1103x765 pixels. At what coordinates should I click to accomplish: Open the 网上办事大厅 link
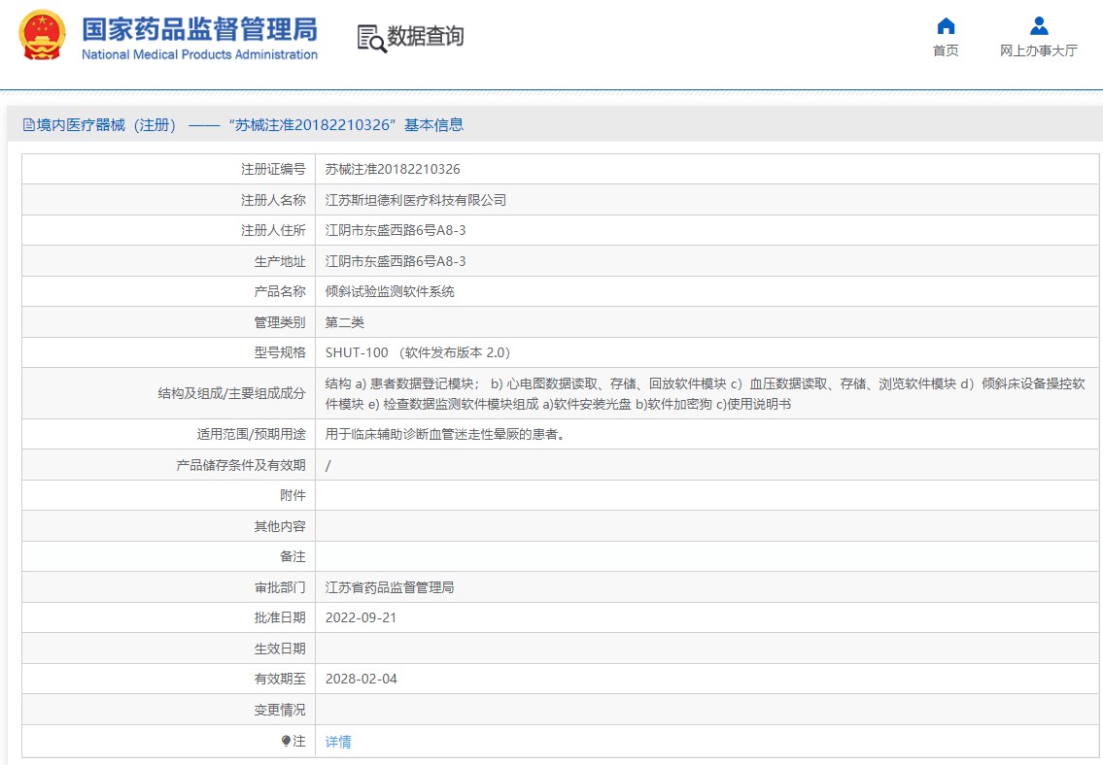pos(1038,50)
